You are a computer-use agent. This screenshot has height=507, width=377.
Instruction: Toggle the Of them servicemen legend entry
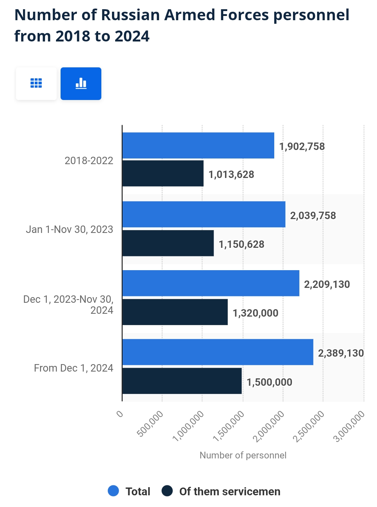pos(221,491)
